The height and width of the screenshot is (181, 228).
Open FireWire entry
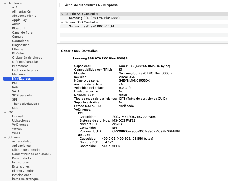tap(18, 54)
